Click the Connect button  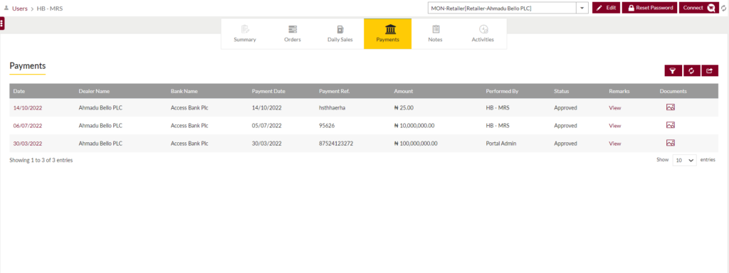point(699,8)
